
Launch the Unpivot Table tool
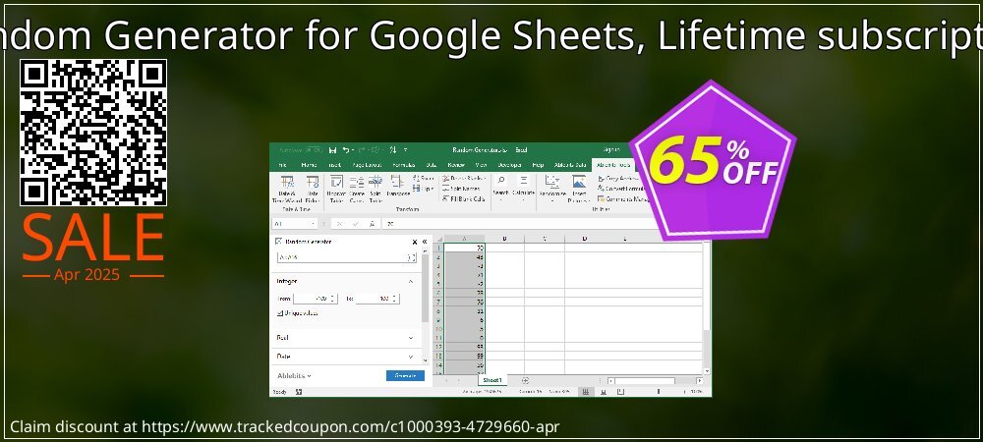[336, 189]
